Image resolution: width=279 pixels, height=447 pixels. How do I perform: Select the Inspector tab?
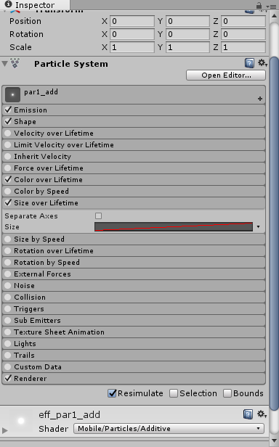point(35,5)
